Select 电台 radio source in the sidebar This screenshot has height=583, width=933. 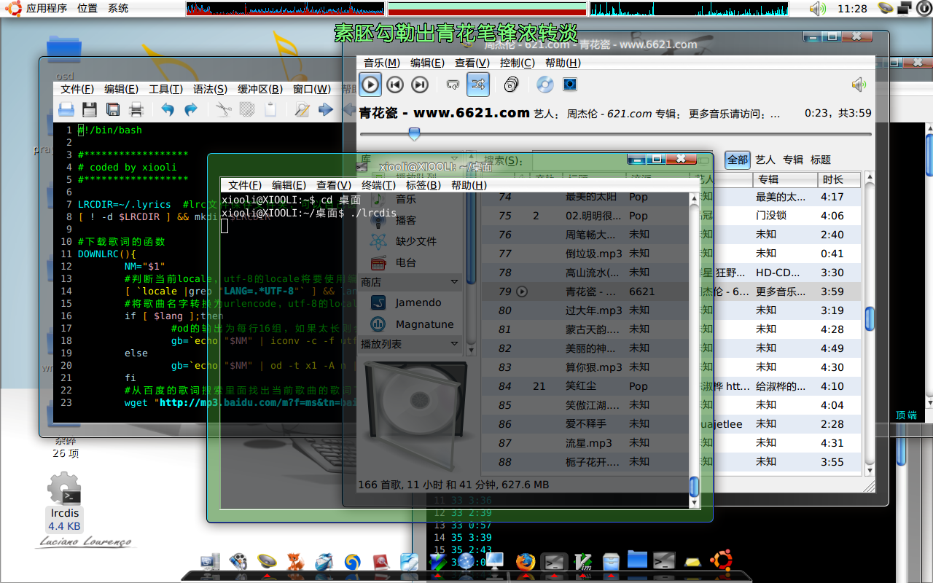(406, 262)
